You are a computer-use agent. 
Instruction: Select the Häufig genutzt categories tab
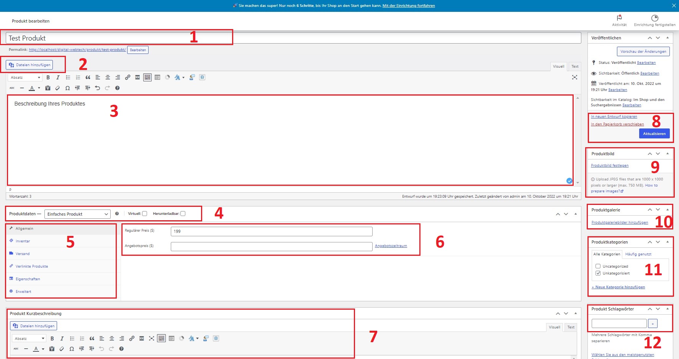coord(638,254)
